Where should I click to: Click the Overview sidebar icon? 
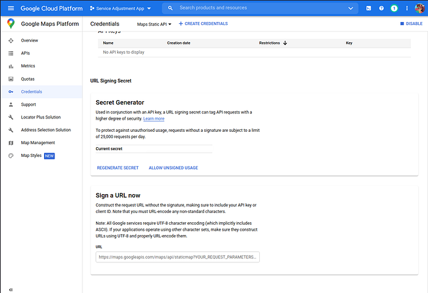point(11,41)
